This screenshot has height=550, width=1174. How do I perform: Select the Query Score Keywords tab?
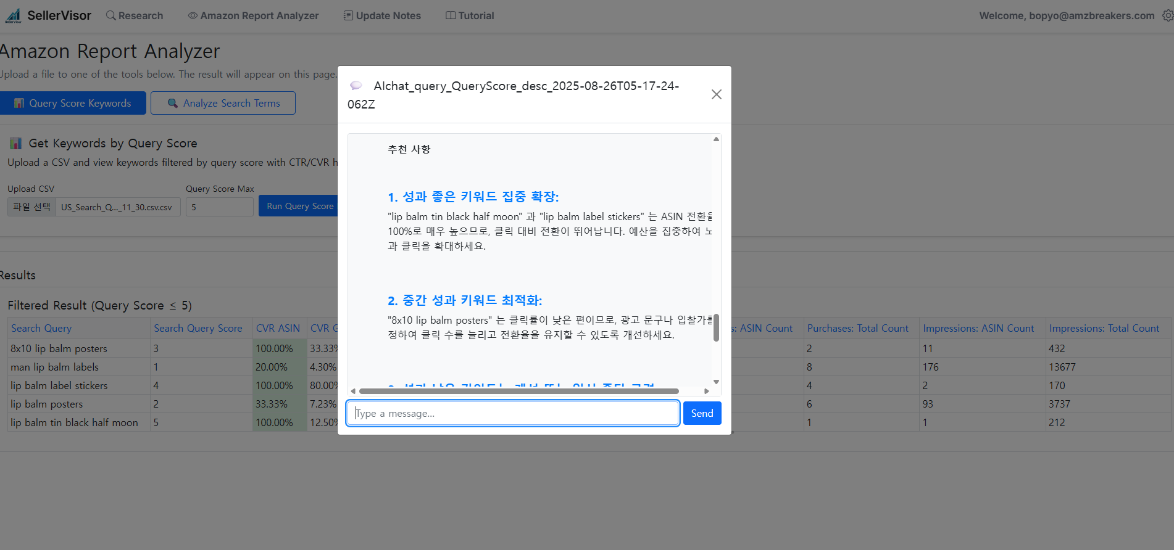tap(73, 103)
